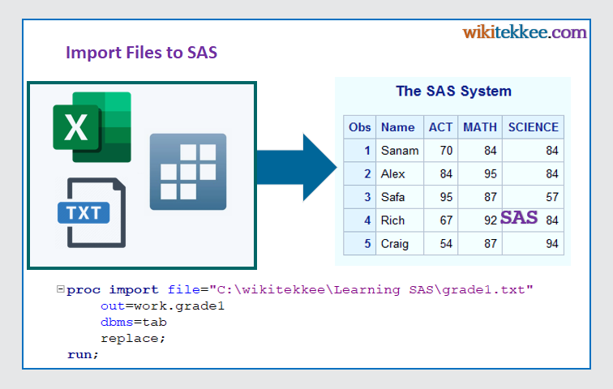The height and width of the screenshot is (389, 613).
Task: Select the ACT column header
Action: [440, 127]
